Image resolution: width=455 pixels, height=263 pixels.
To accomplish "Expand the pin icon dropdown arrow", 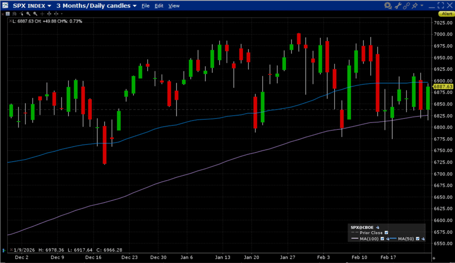I will click(x=421, y=5).
